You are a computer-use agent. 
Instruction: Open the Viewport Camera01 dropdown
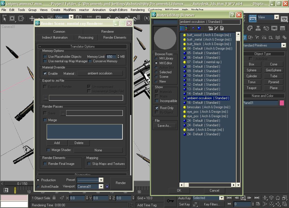point(101,187)
